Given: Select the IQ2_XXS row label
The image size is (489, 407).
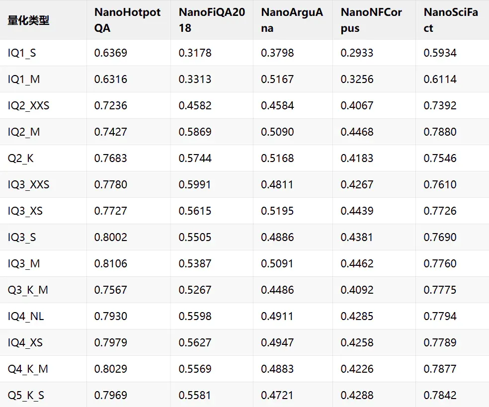Looking at the screenshot, I should [x=28, y=106].
